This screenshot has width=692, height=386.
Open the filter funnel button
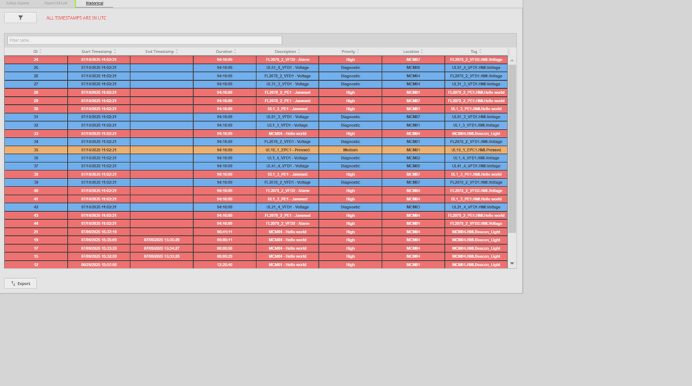20,17
